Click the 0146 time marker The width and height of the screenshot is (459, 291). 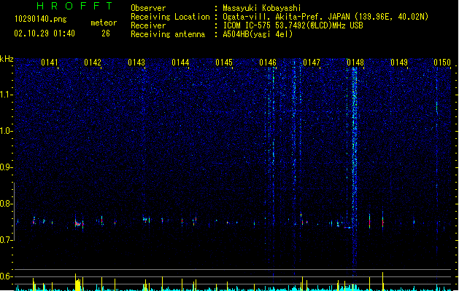pyautogui.click(x=268, y=63)
